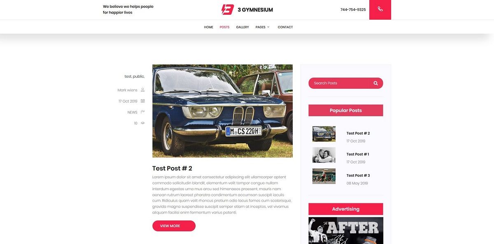Screen dimensions: 494x244
Task: Open the Contact page from navigation
Action: 285,27
